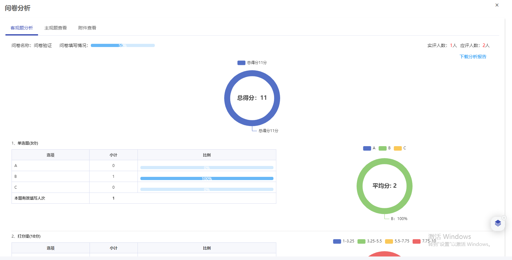
Task: Toggle the 3.25-5.5 legend swatch
Action: point(361,241)
